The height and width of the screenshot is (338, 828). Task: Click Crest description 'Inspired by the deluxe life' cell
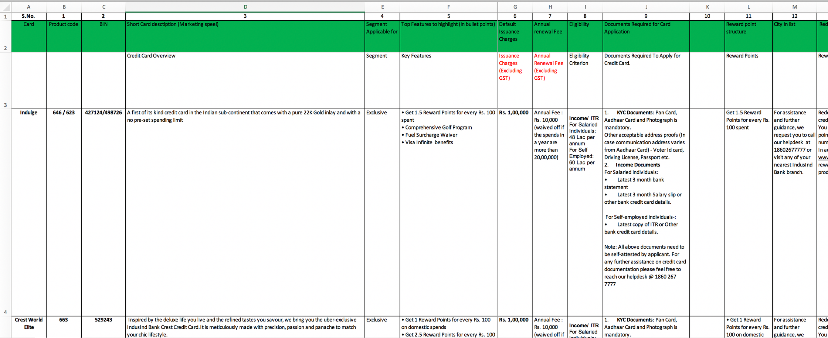tap(245, 327)
